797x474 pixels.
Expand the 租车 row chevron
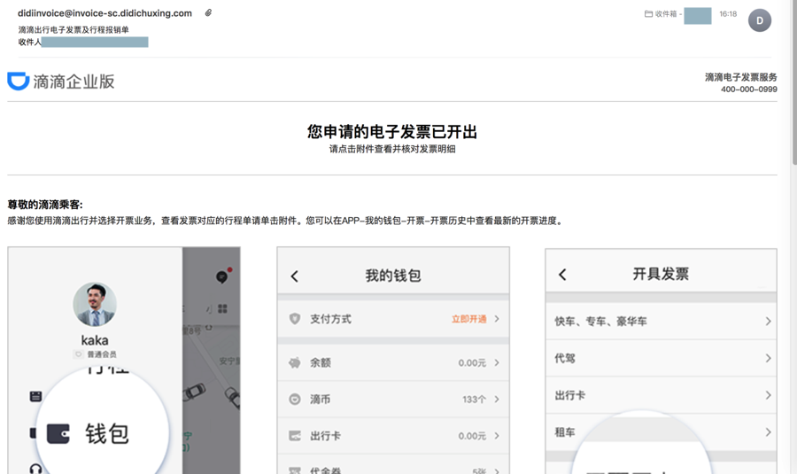pos(768,432)
